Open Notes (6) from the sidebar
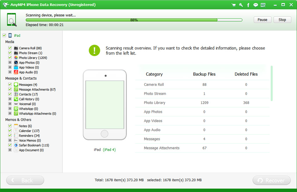The image size is (297, 192). click(25, 126)
